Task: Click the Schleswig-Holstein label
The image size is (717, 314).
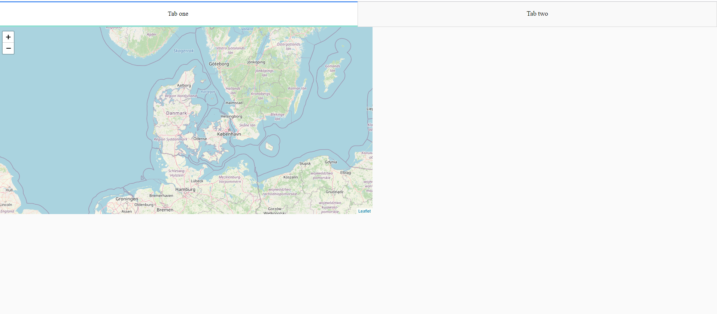Action: click(x=177, y=173)
